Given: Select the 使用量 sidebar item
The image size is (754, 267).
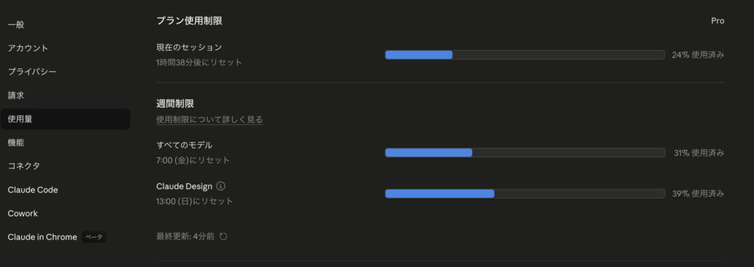Looking at the screenshot, I should coord(66,119).
